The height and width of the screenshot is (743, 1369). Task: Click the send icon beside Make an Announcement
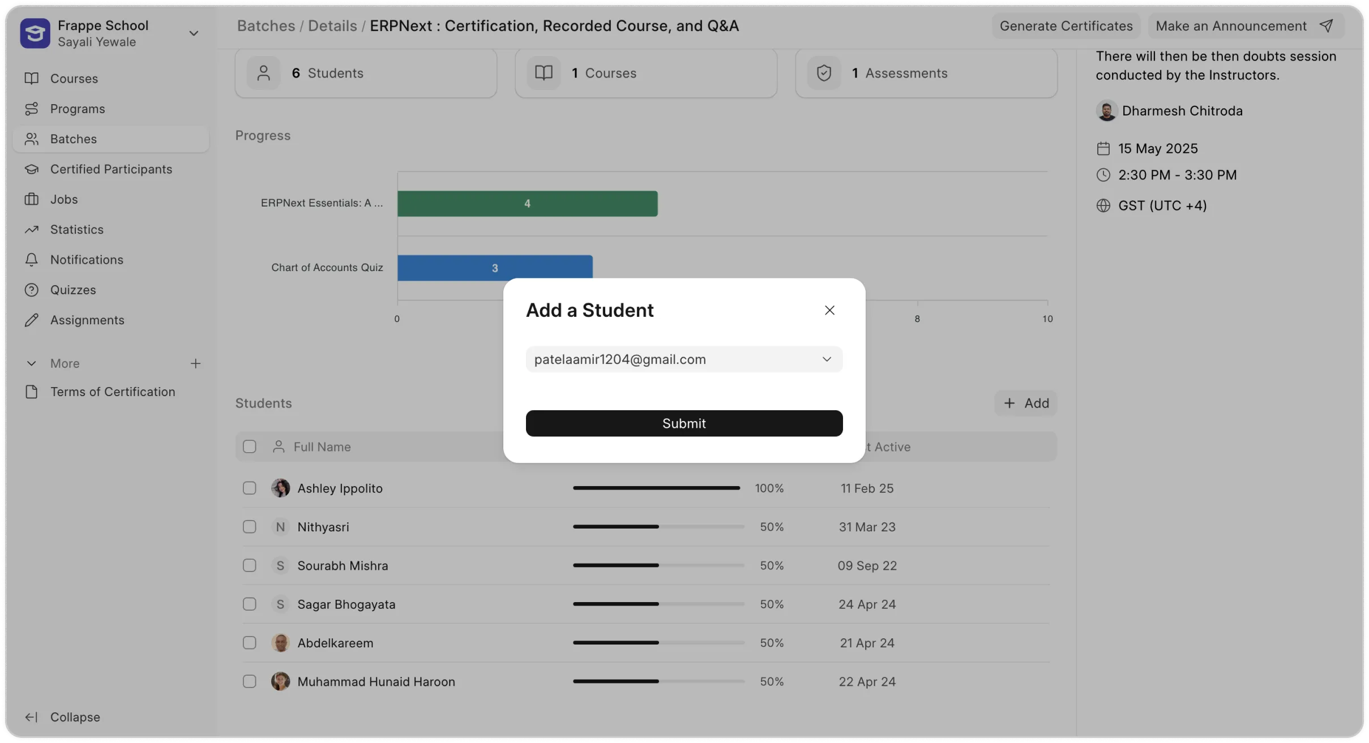[1327, 26]
